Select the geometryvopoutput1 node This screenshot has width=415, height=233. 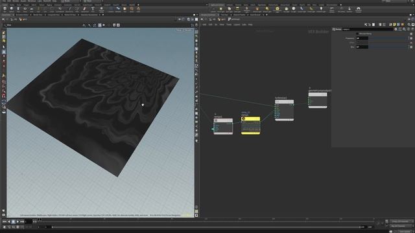[x=318, y=100]
